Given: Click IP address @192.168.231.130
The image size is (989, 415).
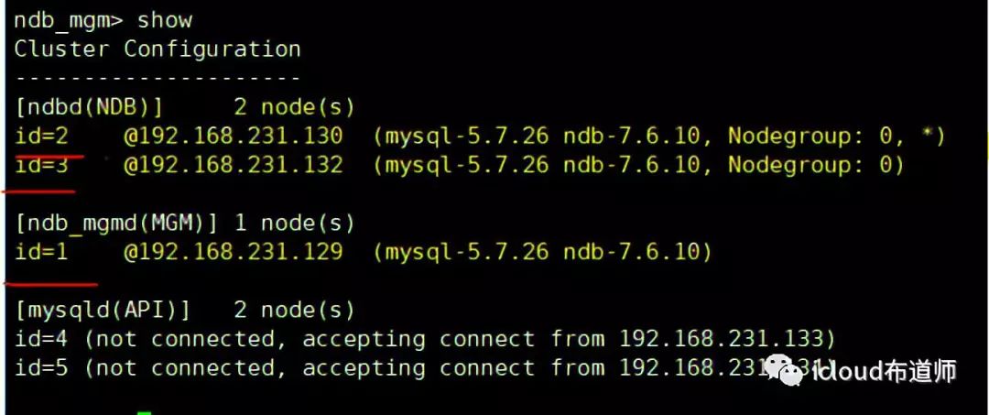Looking at the screenshot, I should [234, 137].
